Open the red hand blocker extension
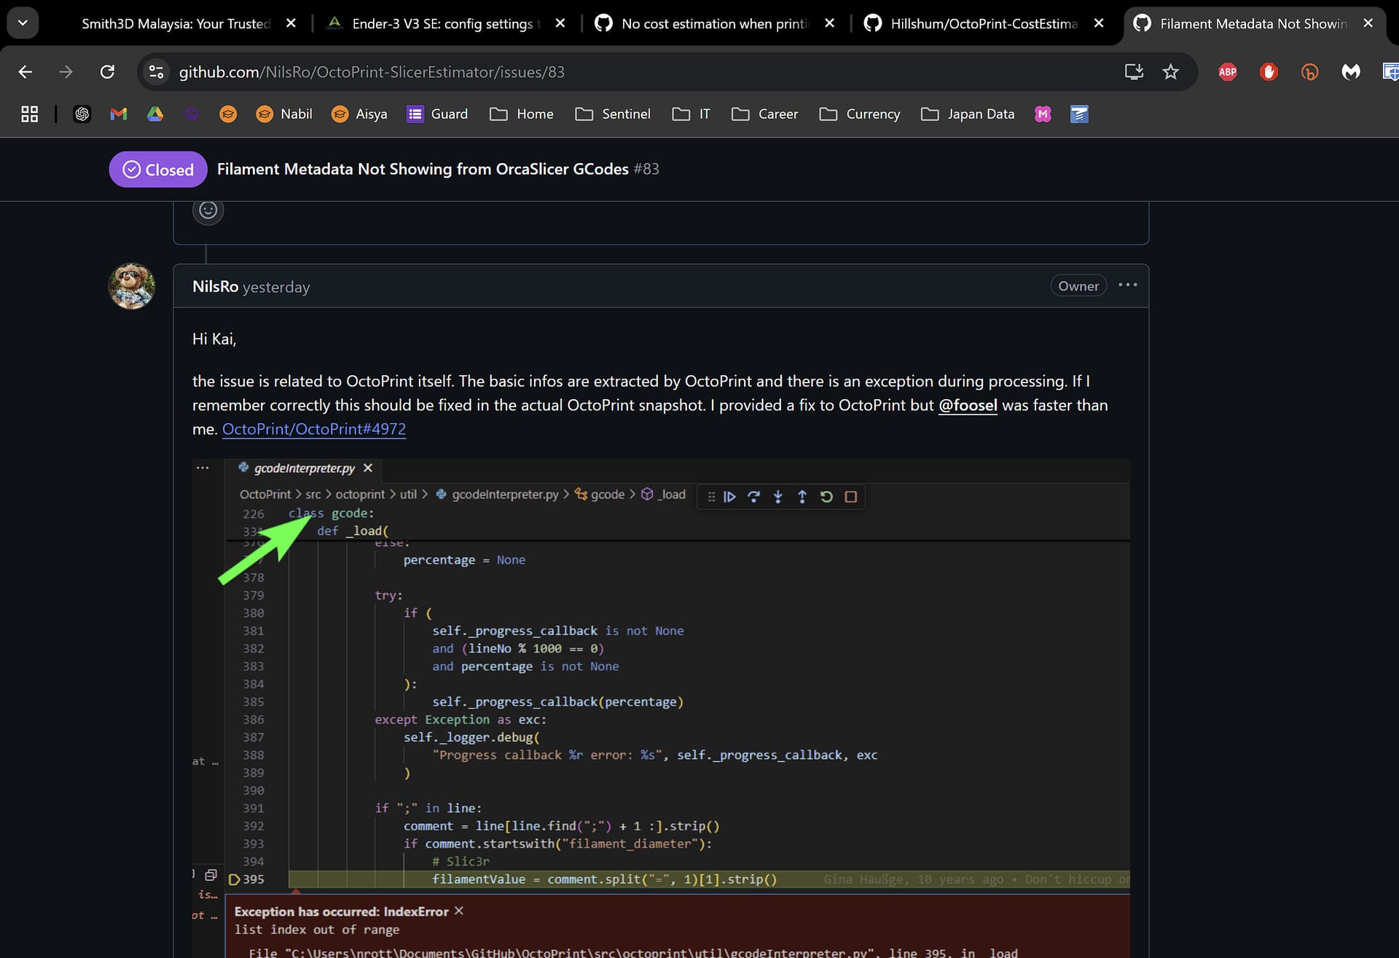1399x958 pixels. (1269, 72)
